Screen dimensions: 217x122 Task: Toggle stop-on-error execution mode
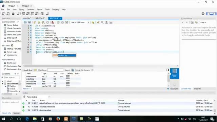(x=53, y=22)
